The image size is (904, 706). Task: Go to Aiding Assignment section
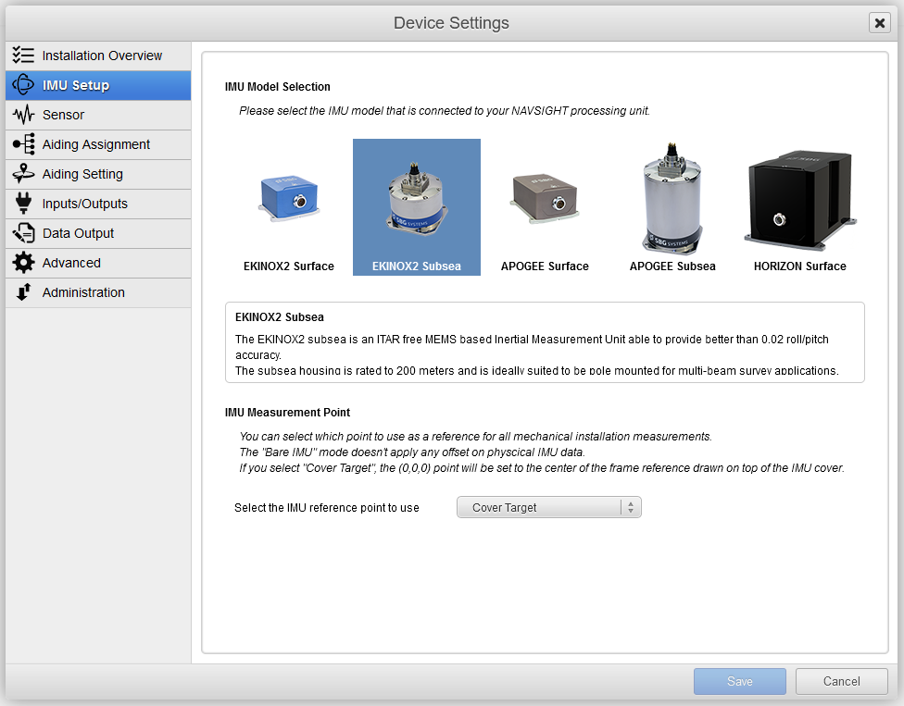click(x=98, y=144)
